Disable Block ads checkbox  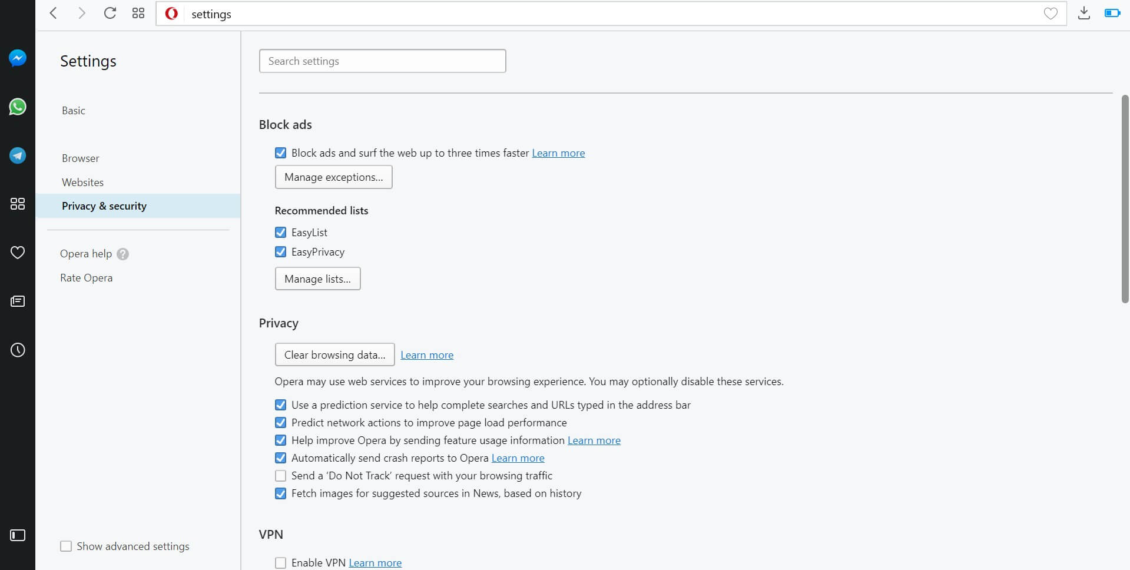click(x=281, y=153)
